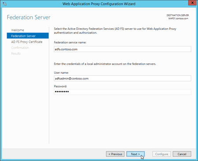Click the 'Federation service name:' label
This screenshot has width=198, height=161.
point(70,43)
